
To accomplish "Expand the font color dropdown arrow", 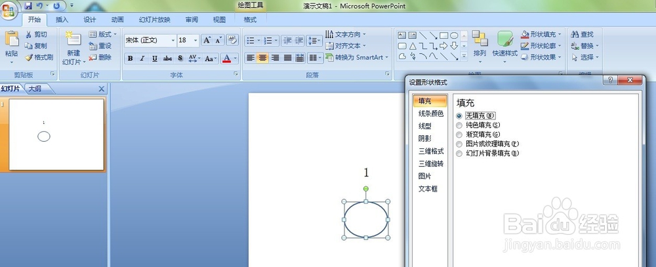I will (x=236, y=58).
